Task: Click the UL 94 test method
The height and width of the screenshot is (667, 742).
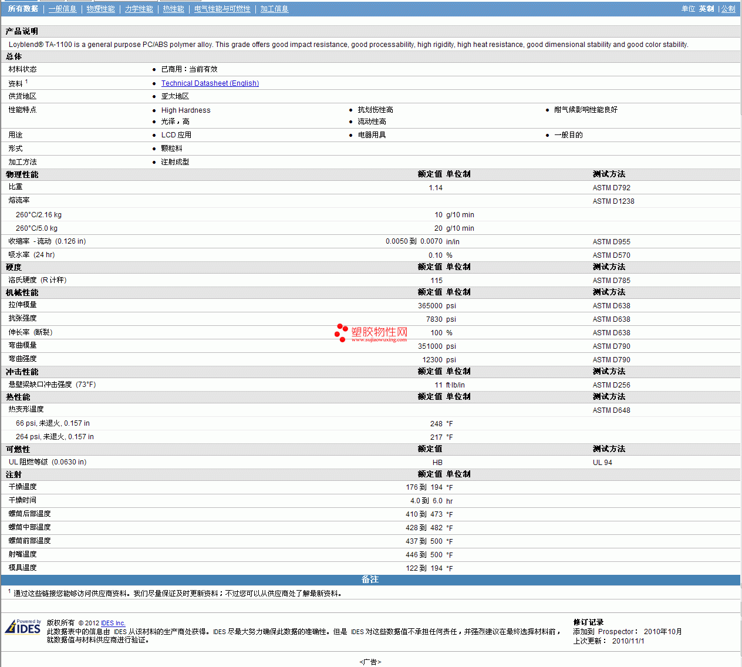Action: coord(602,463)
